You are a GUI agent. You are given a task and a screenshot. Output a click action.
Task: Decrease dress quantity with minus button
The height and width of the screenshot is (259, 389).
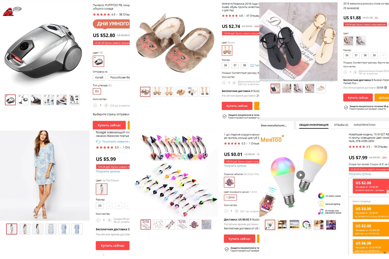pos(98,220)
